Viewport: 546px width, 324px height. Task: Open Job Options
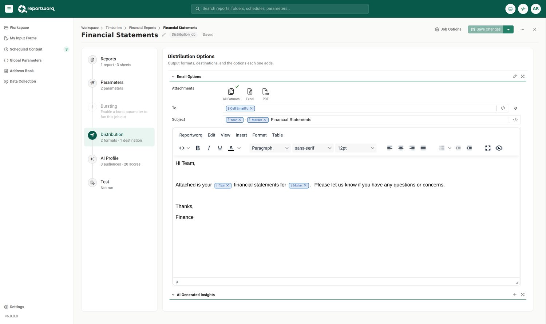coord(448,29)
